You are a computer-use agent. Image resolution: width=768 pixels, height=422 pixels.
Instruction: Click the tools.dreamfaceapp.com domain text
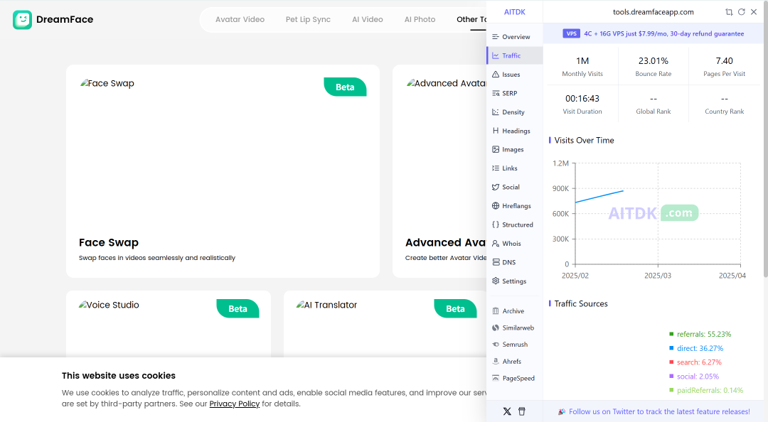click(x=654, y=12)
